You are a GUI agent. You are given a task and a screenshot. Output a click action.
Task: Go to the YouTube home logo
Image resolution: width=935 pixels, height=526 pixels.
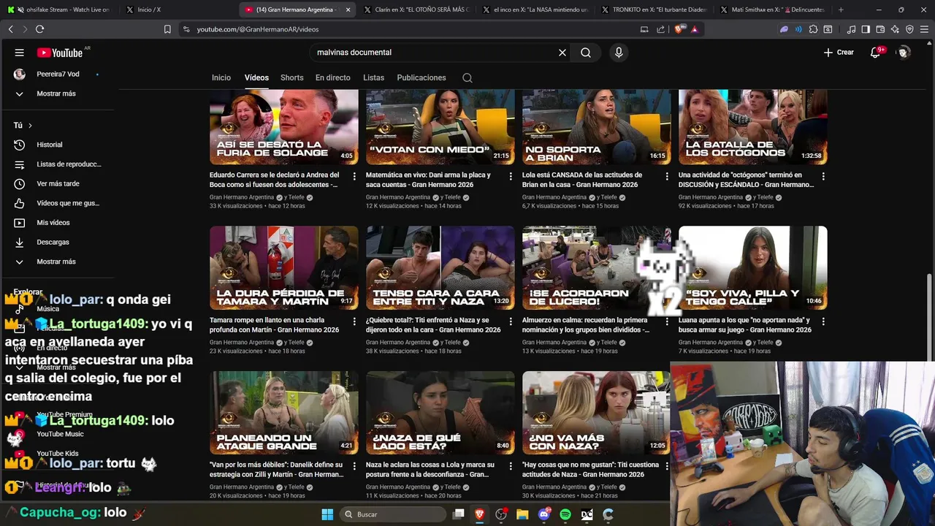[60, 53]
